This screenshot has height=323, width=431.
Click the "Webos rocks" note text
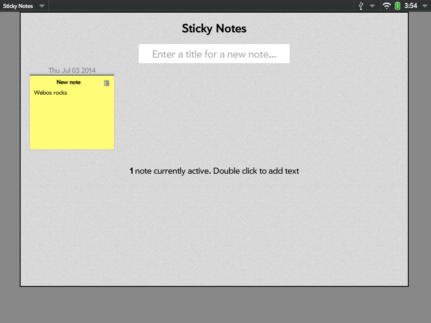pyautogui.click(x=51, y=93)
